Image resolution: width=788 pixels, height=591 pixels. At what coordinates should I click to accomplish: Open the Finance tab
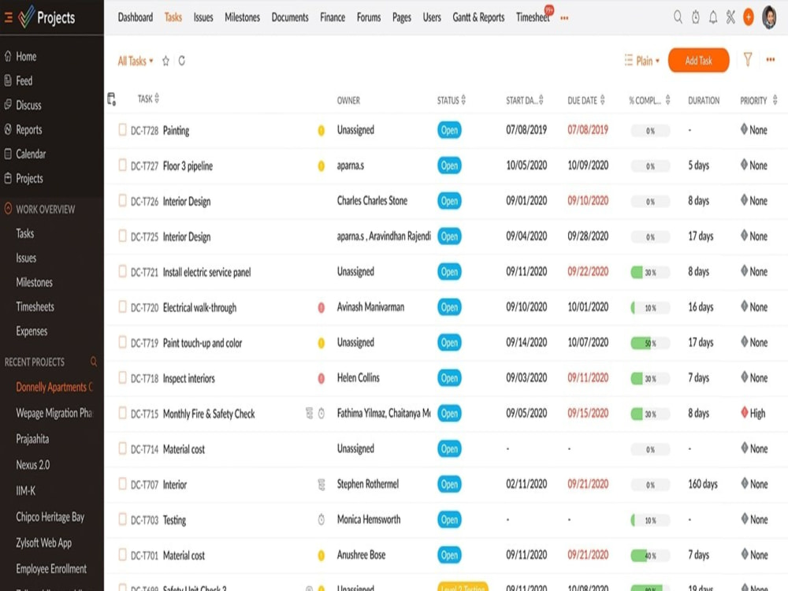coord(333,17)
